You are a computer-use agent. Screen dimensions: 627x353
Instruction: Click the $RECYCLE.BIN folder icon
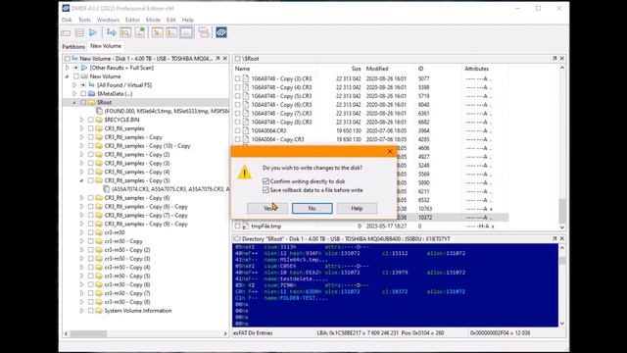pos(99,120)
